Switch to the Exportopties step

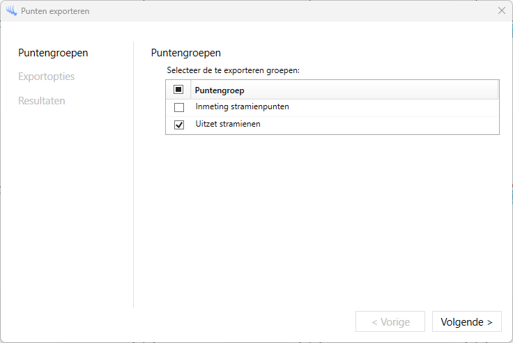(46, 77)
